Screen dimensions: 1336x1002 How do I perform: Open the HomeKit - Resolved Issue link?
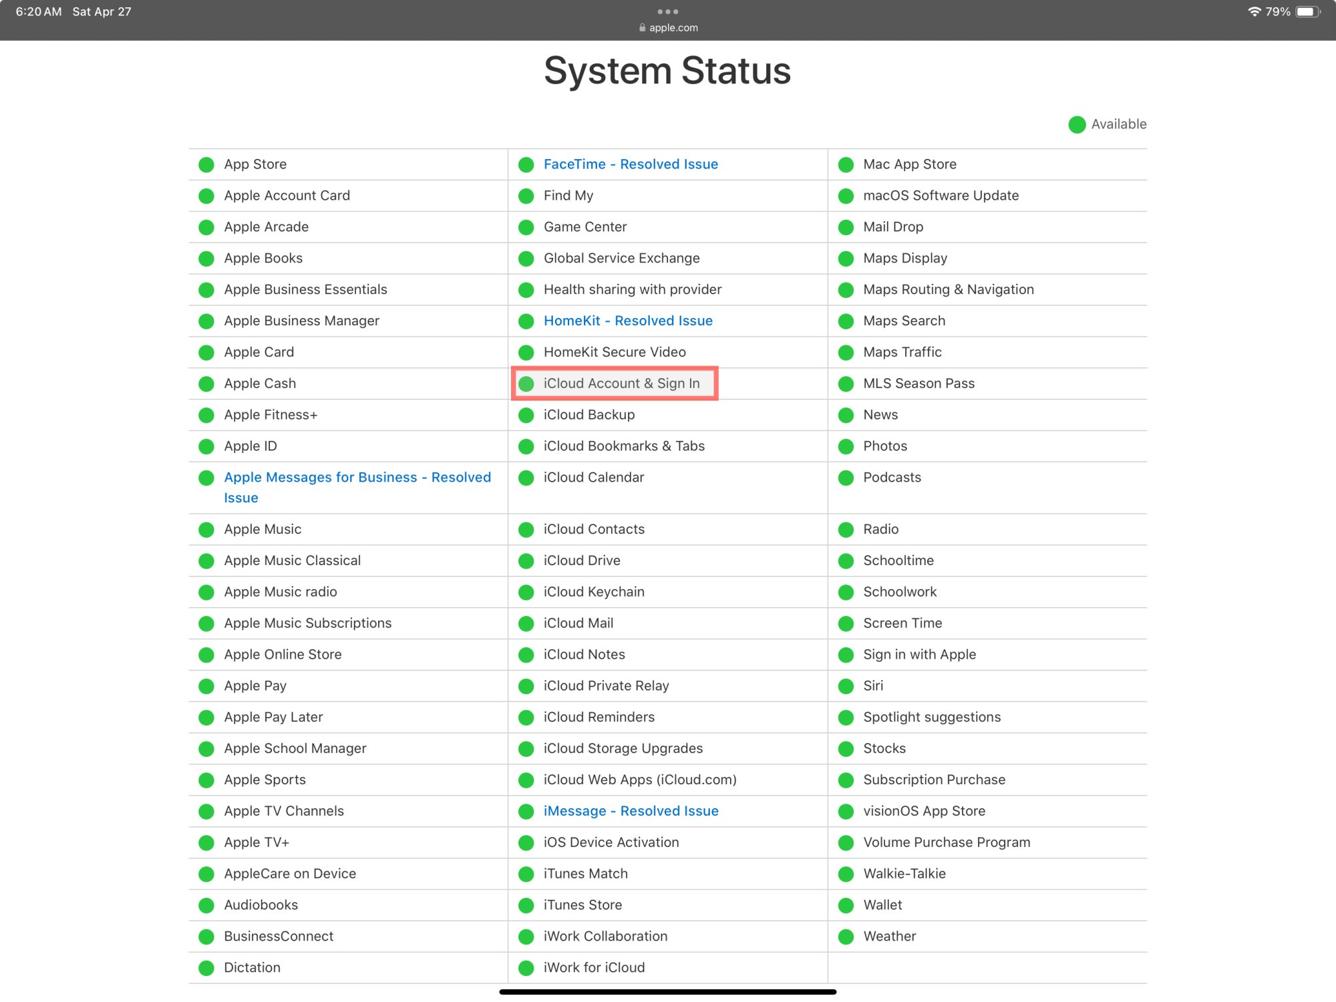click(628, 321)
